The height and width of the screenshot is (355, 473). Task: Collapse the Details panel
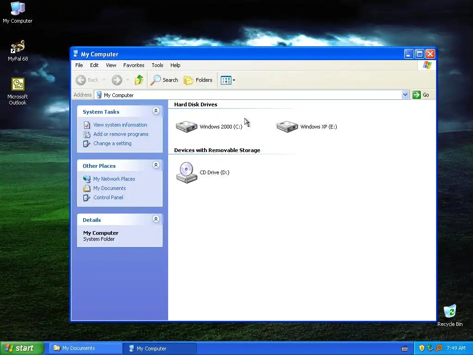[x=156, y=219]
